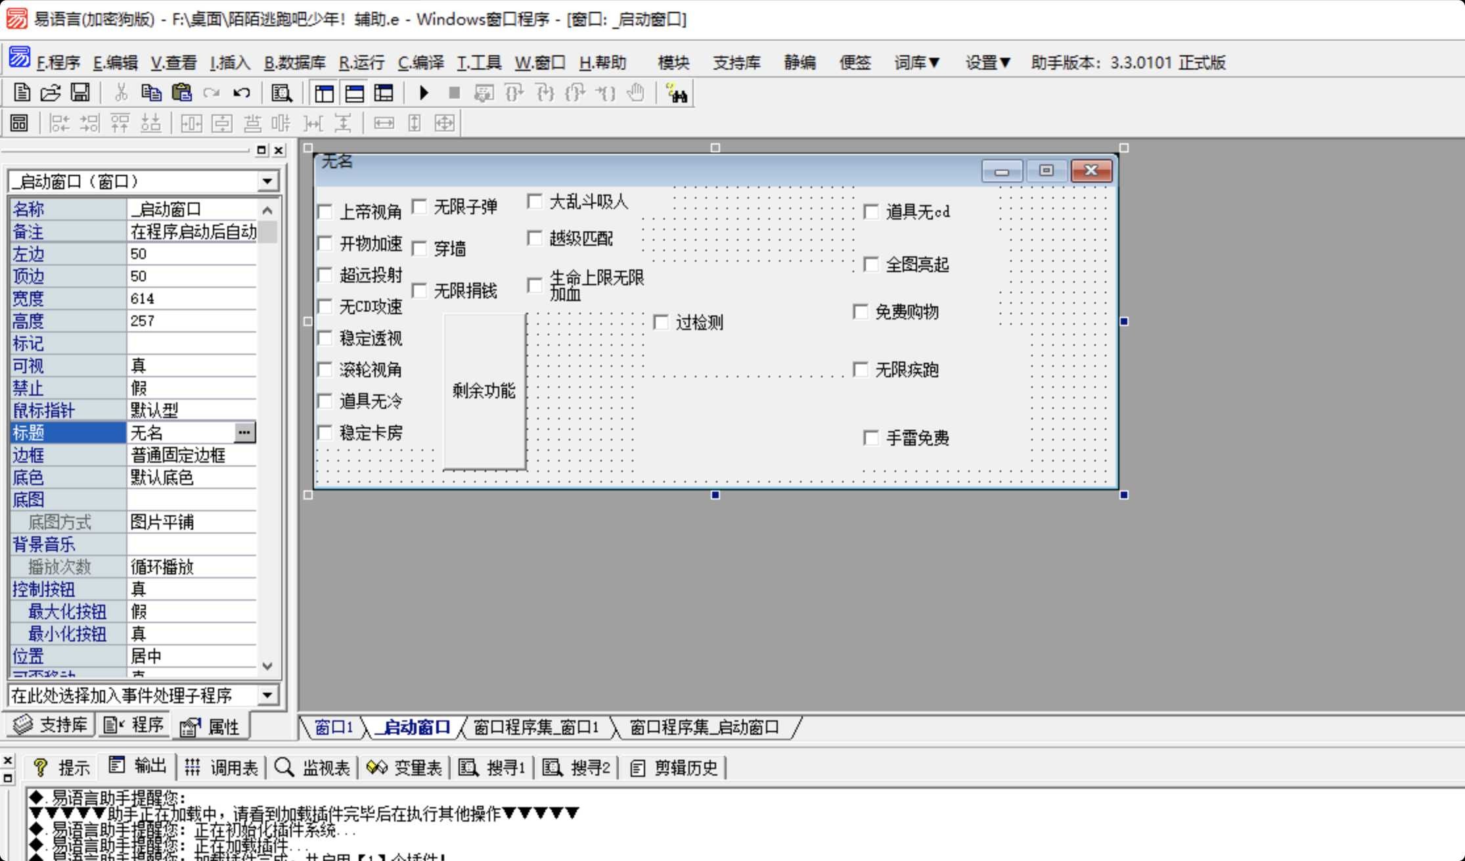1465x861 pixels.
Task: Switch to the 窗口1 tab
Action: coord(333,727)
